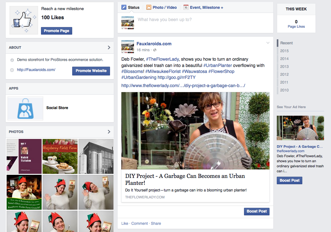Switch to Photo / Video tab

pos(161,7)
